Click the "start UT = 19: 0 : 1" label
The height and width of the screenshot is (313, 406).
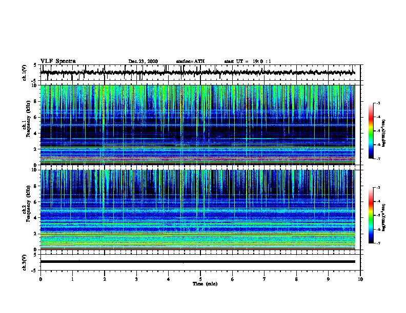click(x=248, y=61)
